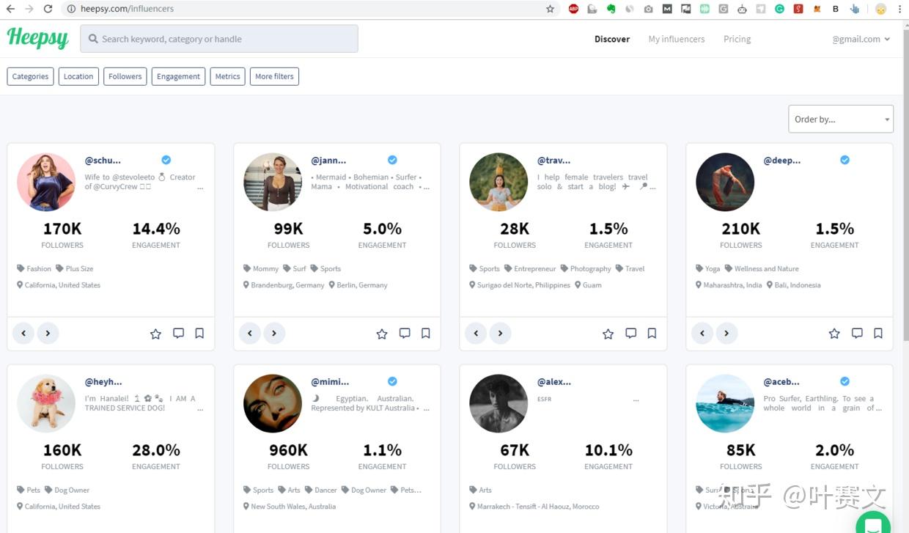Viewport: 909px width, 533px height.
Task: Star the @trav... influencer card
Action: pyautogui.click(x=608, y=334)
